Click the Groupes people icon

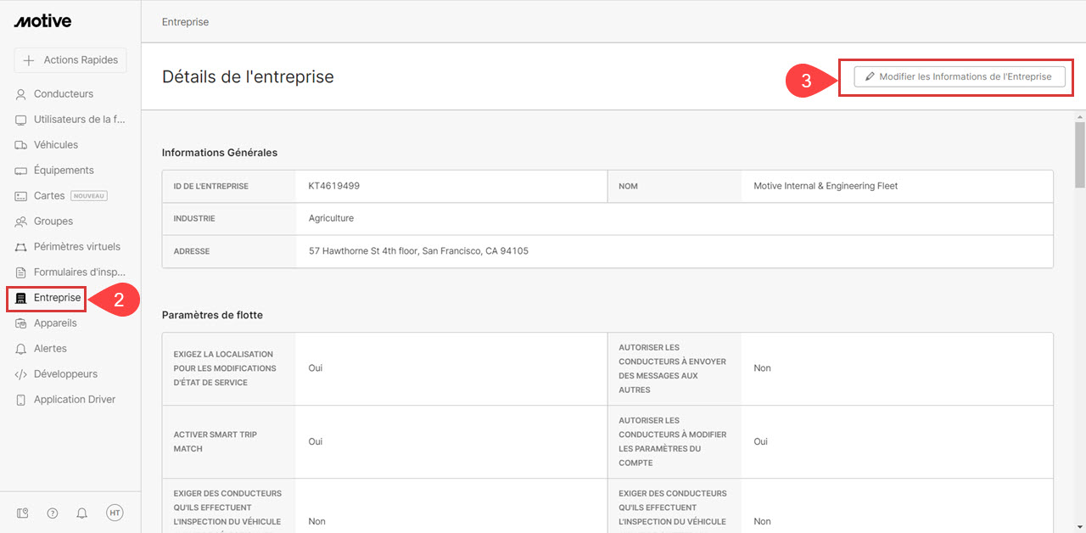tap(21, 222)
